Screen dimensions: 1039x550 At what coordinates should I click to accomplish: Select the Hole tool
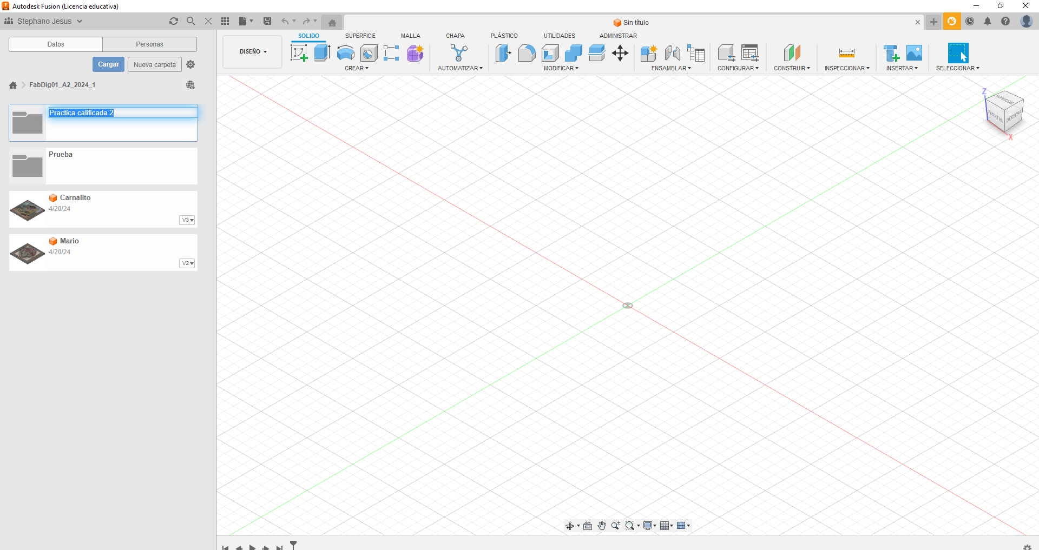[x=369, y=53]
